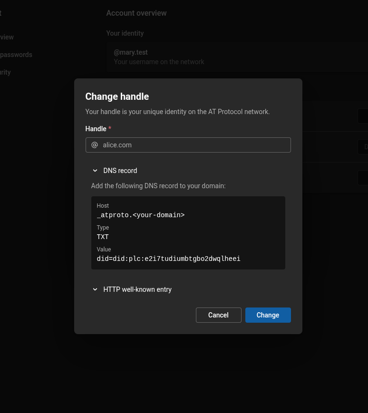Screen dimensions: 368x413
Task: Click the Change handle dialog title
Action: point(117,96)
